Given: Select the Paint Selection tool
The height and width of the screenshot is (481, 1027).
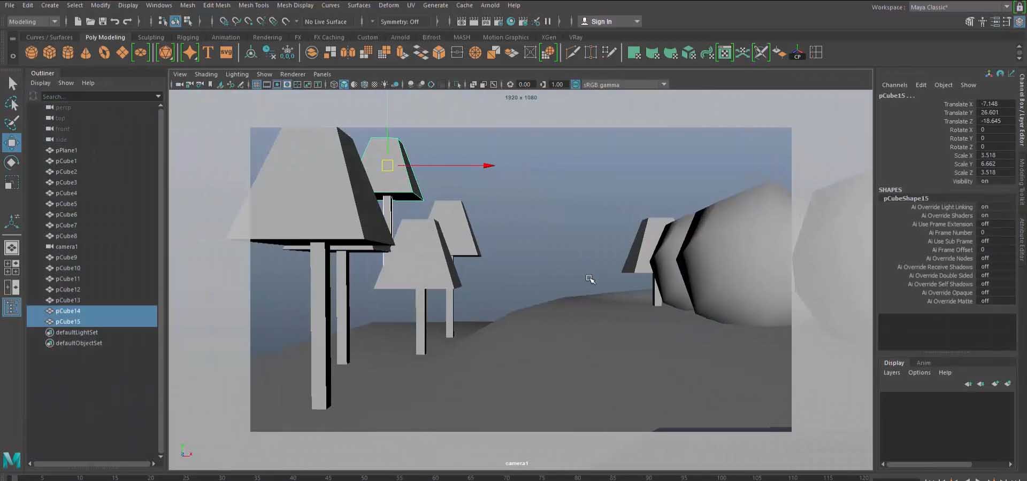Looking at the screenshot, I should coord(11,123).
